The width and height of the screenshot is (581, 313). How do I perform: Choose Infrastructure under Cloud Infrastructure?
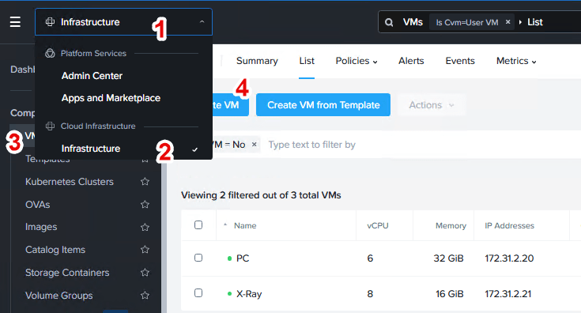click(x=91, y=149)
